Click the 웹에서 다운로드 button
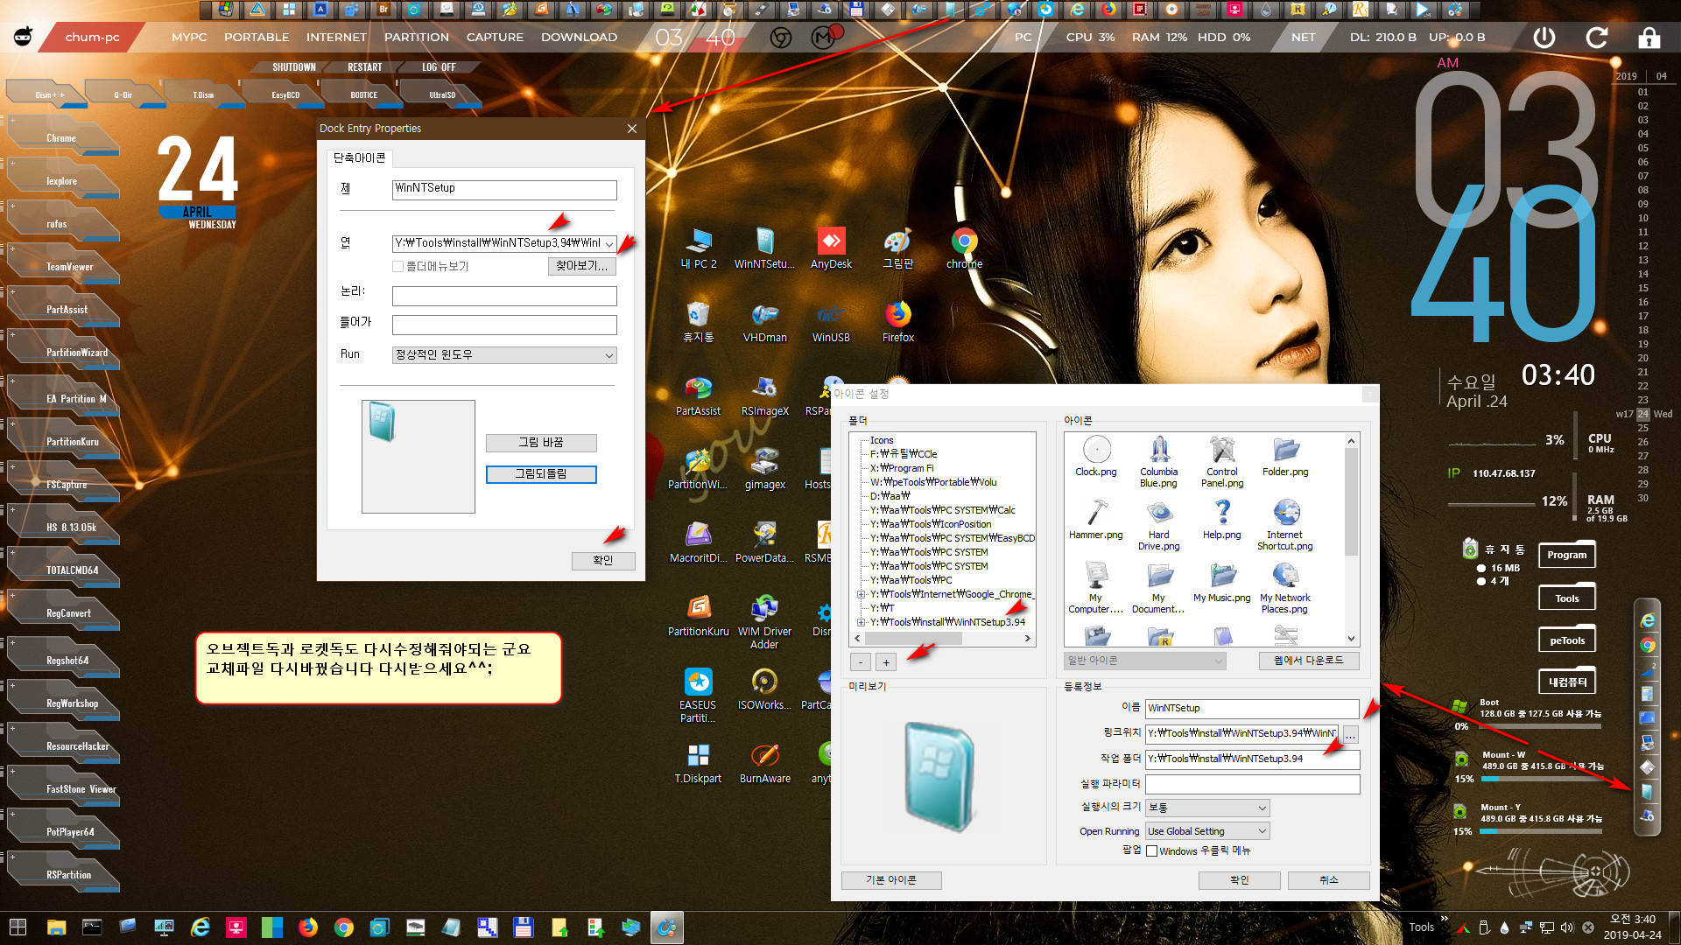1681x945 pixels. [1309, 661]
